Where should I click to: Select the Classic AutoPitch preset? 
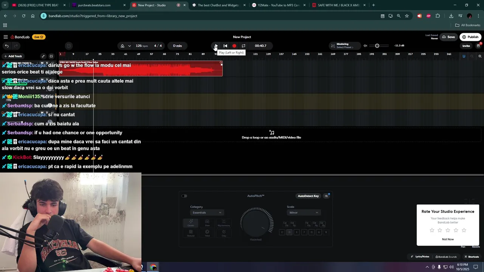pyautogui.click(x=191, y=223)
